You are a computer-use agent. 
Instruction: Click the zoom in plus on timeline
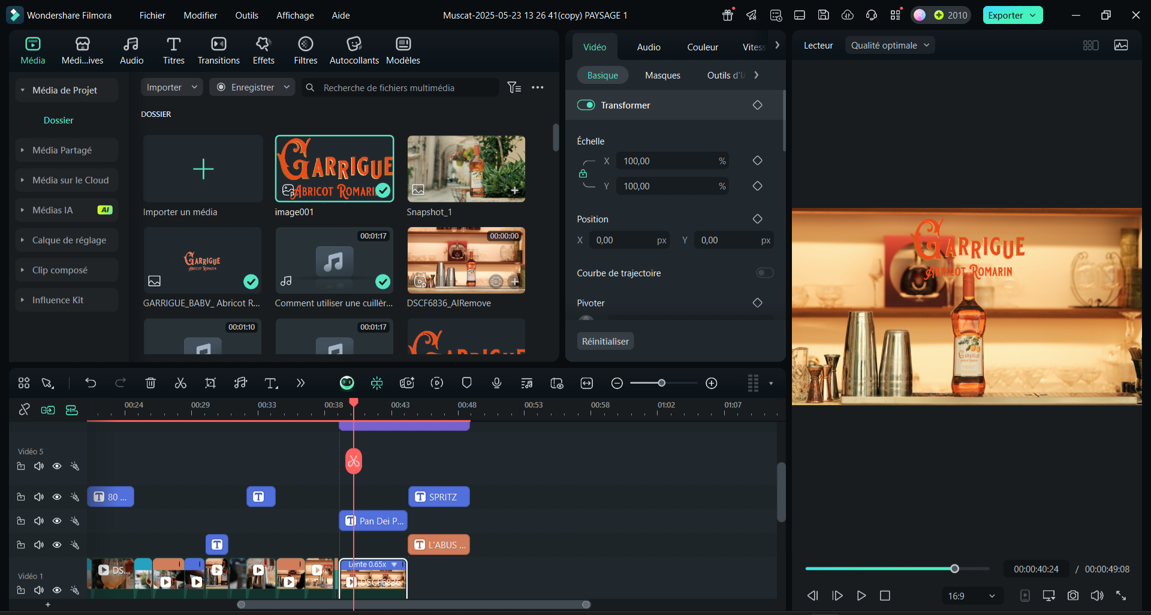(x=712, y=383)
